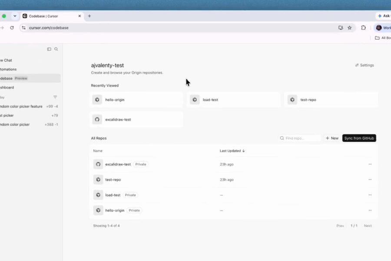Close the Codebase | Cursor tab
391x261 pixels.
[80, 16]
